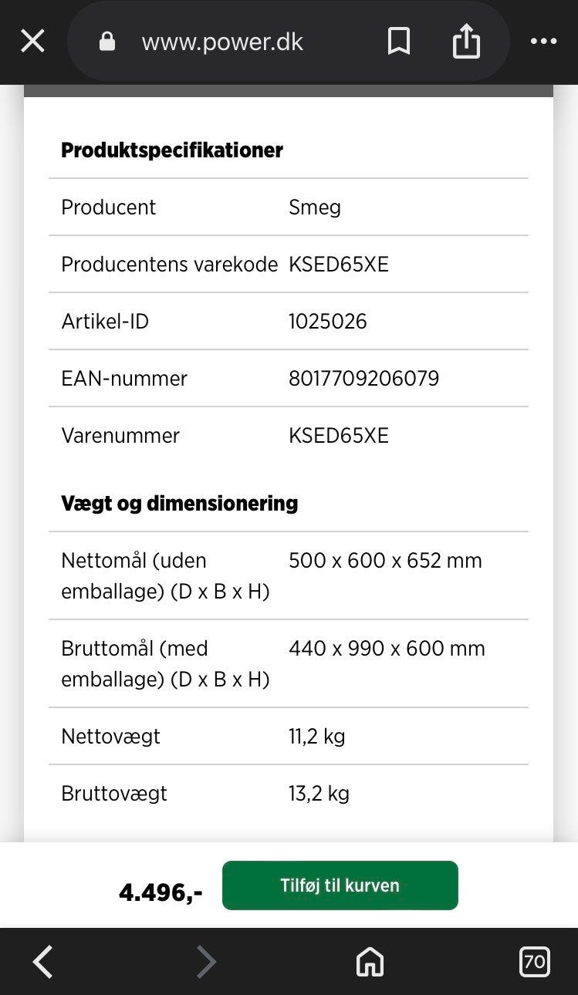Add product with Tilføj til kurven
578x995 pixels.
point(340,885)
